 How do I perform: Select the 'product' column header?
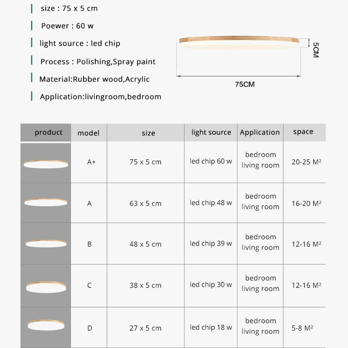point(48,132)
